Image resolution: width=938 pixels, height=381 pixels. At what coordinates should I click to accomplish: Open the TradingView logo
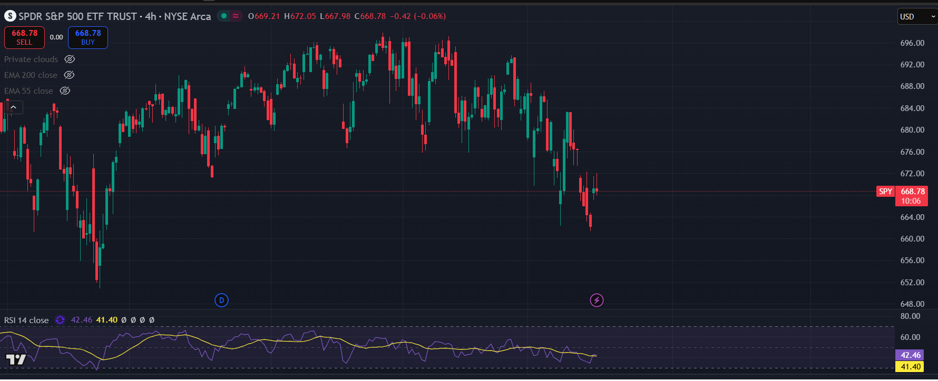(16, 360)
